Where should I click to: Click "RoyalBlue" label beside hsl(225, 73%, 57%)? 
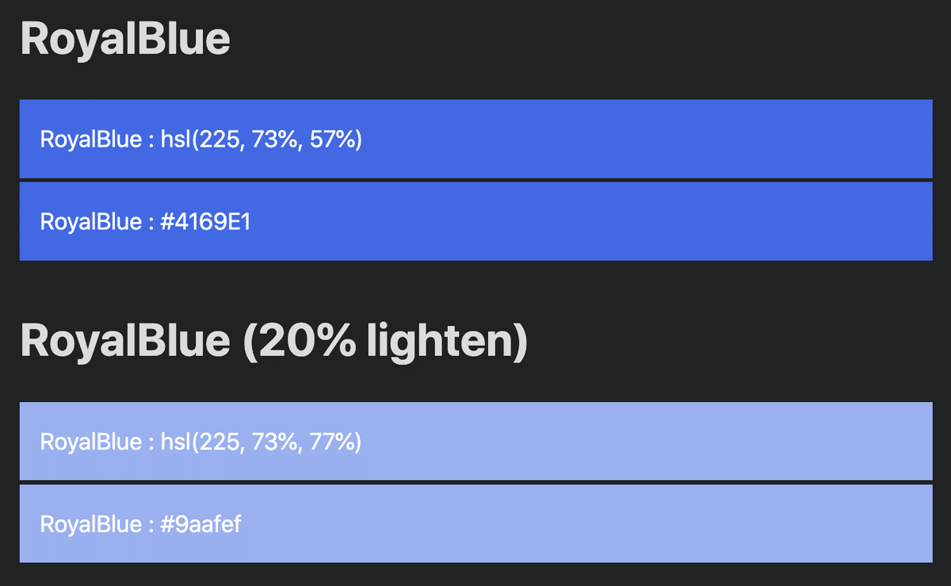[91, 140]
